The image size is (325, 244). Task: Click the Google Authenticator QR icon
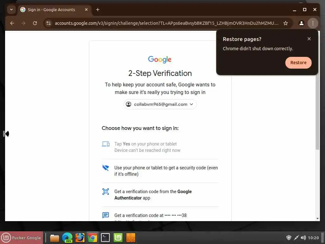[x=106, y=192]
